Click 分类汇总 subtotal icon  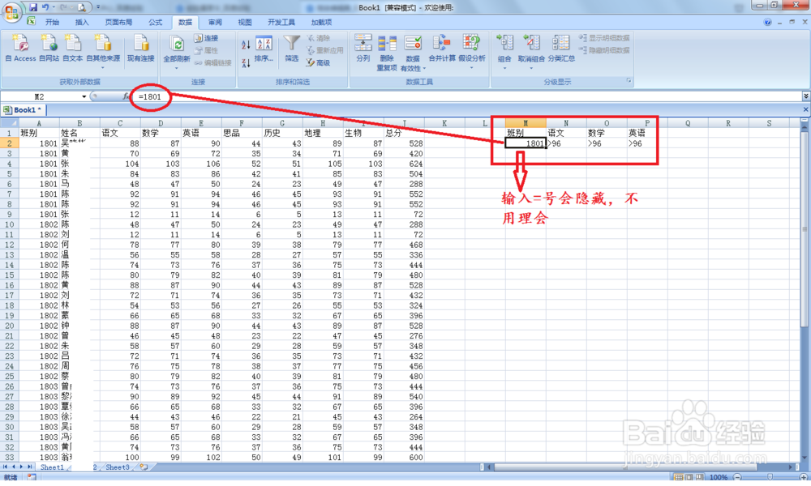click(560, 44)
